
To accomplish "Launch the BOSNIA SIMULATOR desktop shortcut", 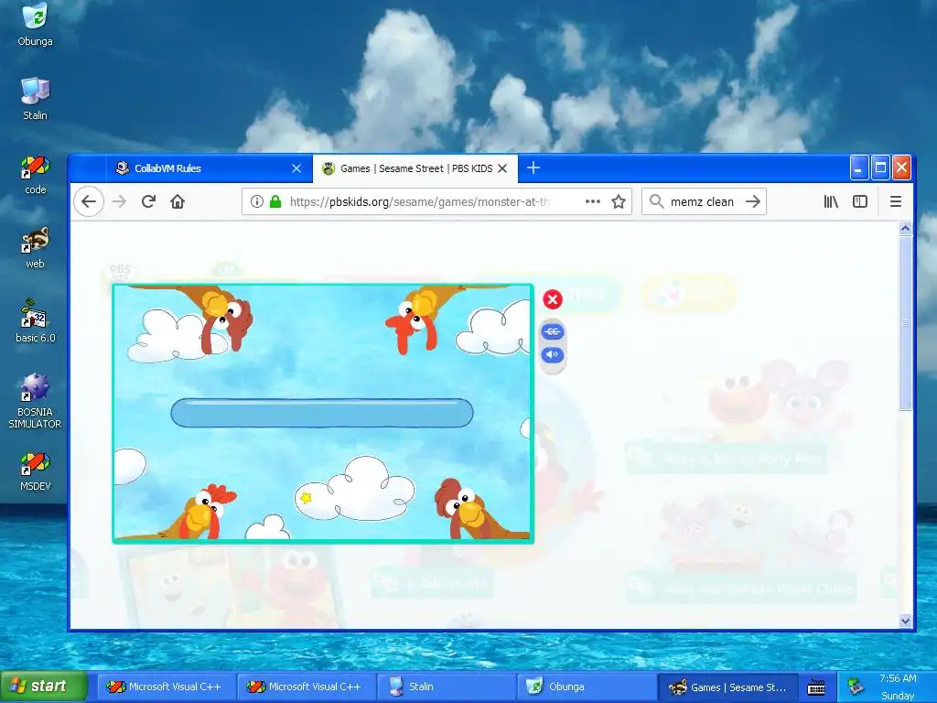I will [36, 401].
